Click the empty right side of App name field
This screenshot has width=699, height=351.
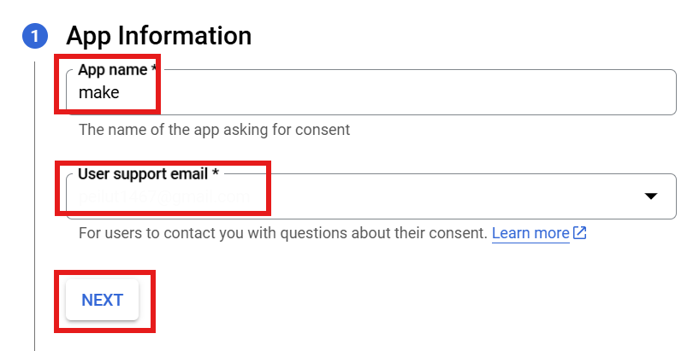(556, 92)
